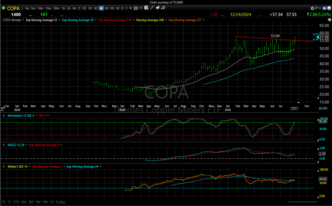Close the MACD pane with X

(x=4, y=145)
